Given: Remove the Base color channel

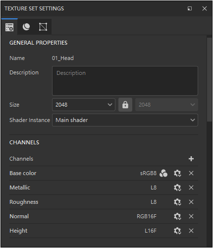Looking at the screenshot, I should 191,173.
